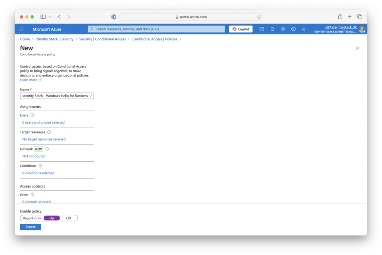The width and height of the screenshot is (382, 255).
Task: Click the NEW badge beside Network
Action: (x=38, y=149)
